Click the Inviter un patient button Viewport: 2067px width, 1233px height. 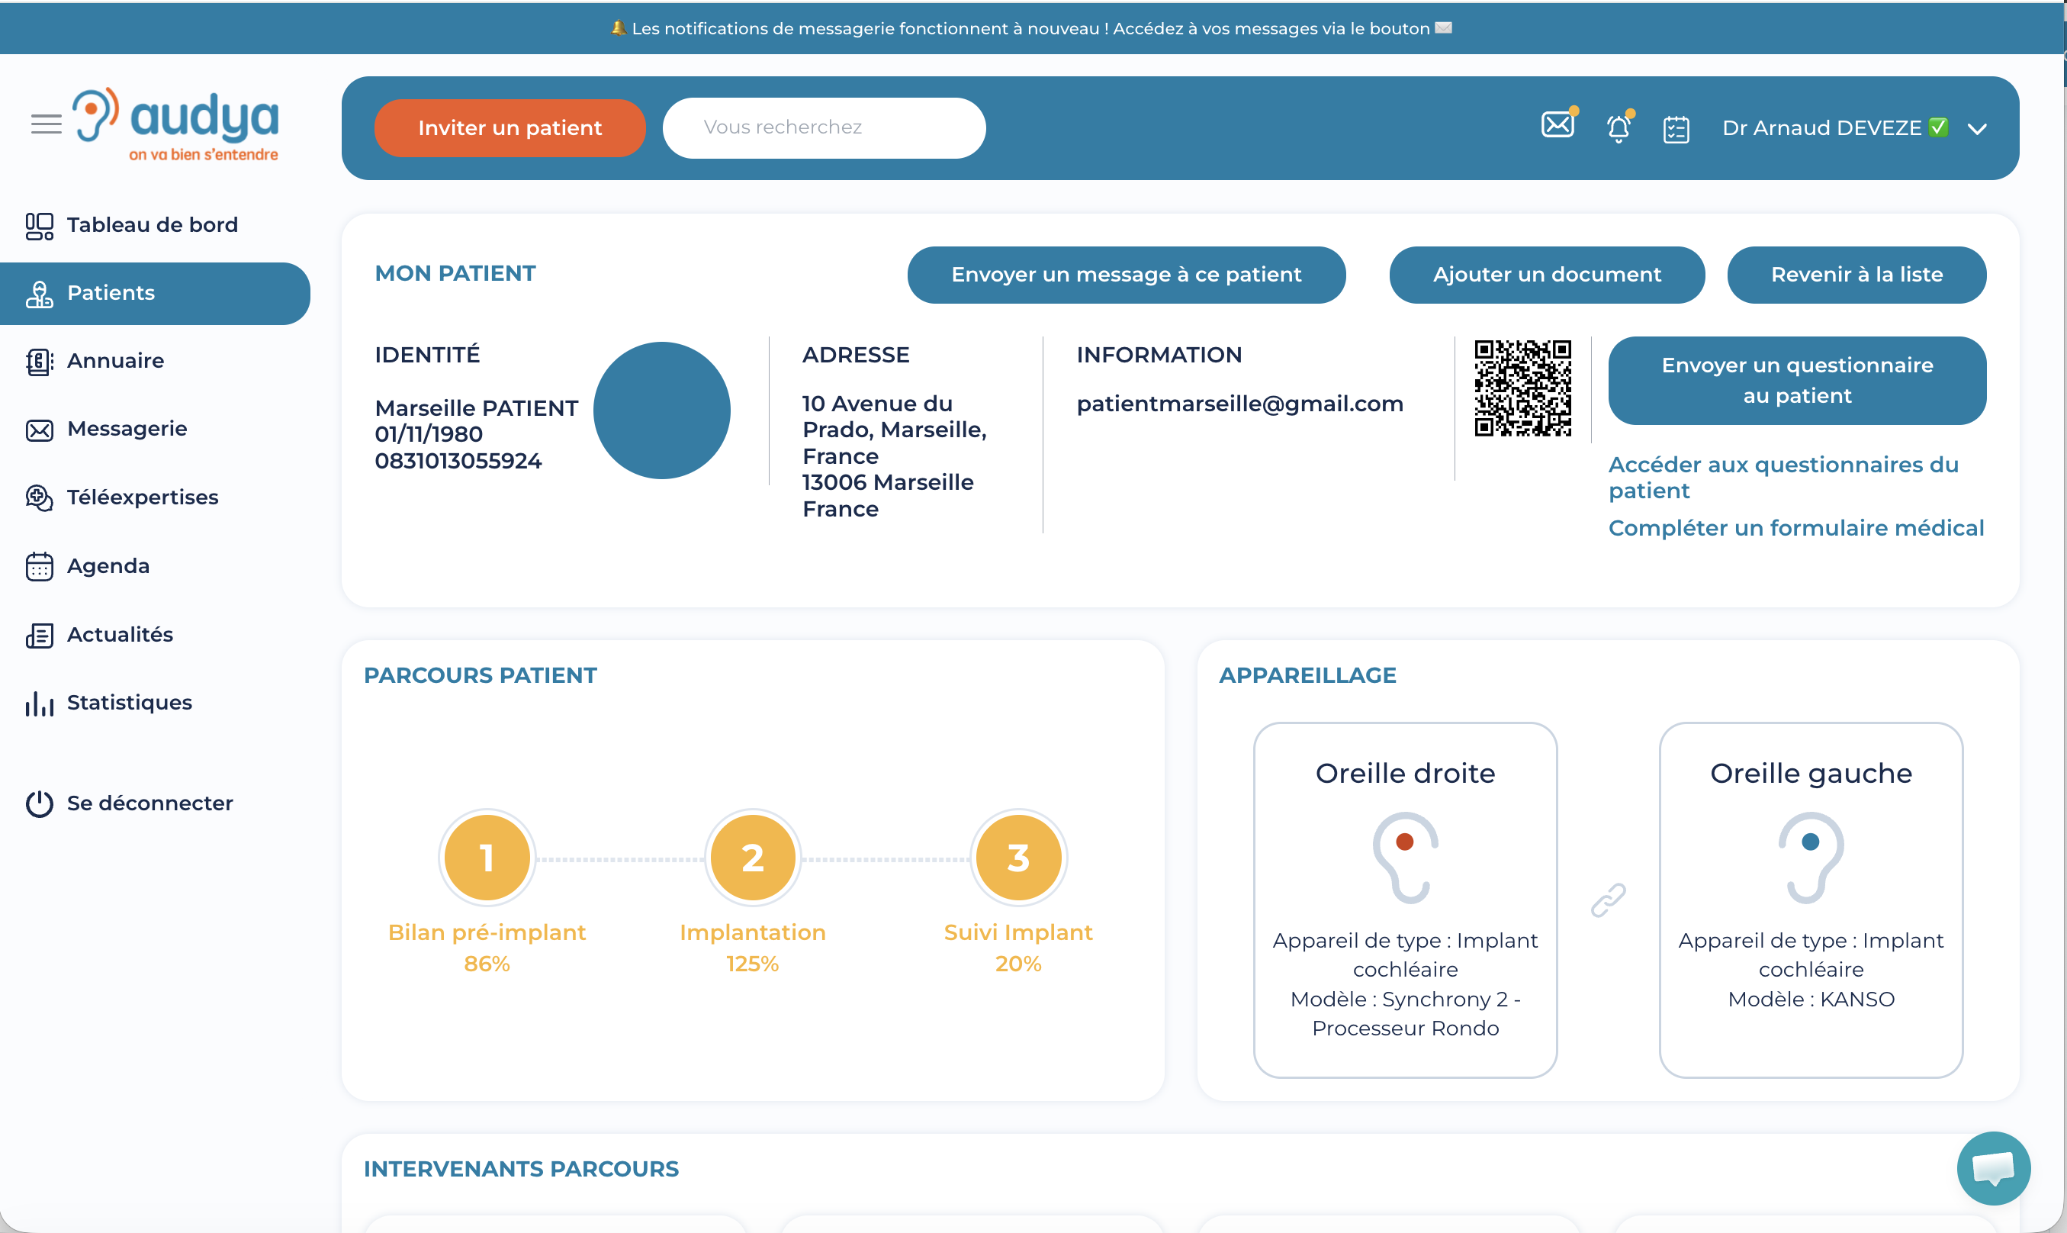tap(509, 127)
